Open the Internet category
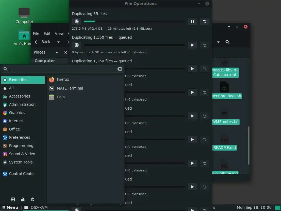This screenshot has width=281, height=211. 23,121
